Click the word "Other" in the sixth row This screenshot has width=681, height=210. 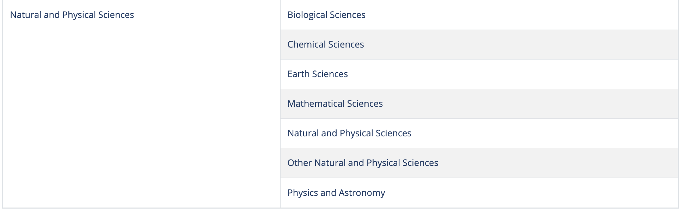(x=299, y=163)
